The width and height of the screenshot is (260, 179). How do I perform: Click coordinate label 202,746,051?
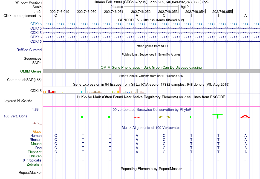click(114, 11)
